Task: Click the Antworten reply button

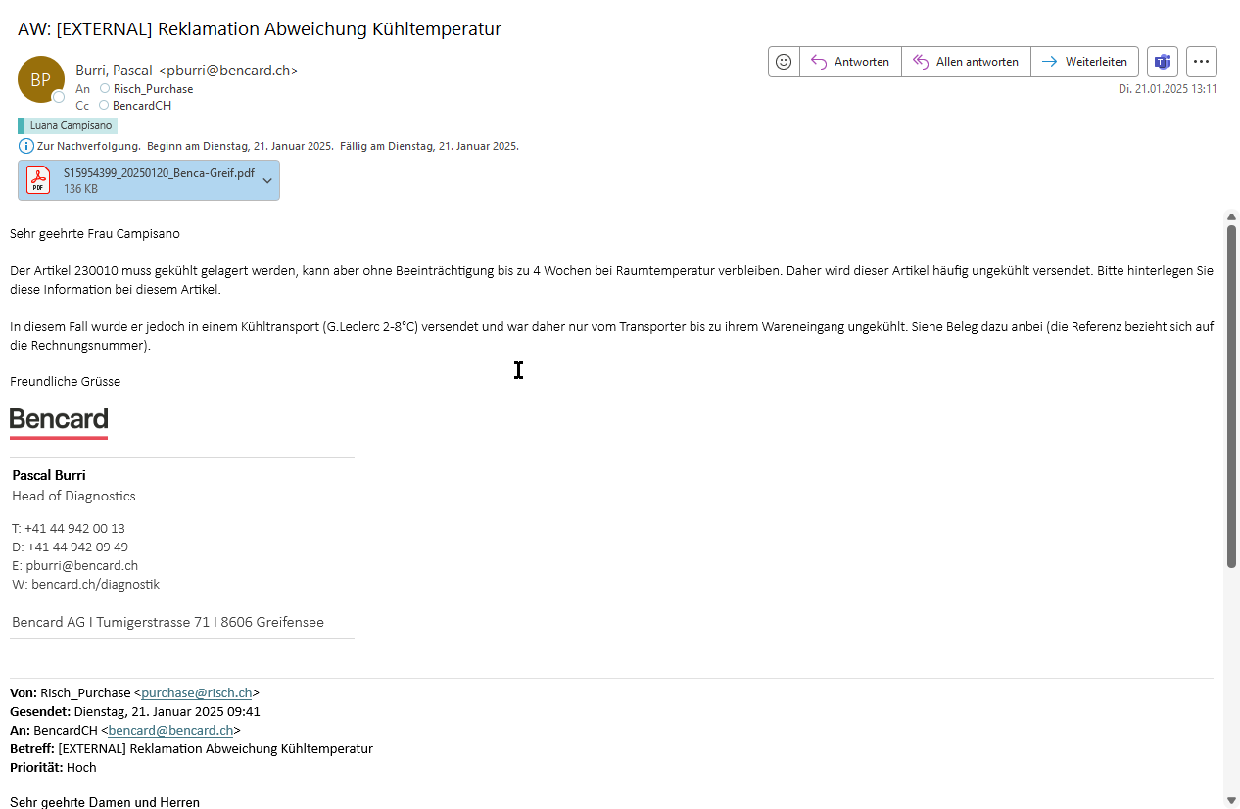Action: 850,61
